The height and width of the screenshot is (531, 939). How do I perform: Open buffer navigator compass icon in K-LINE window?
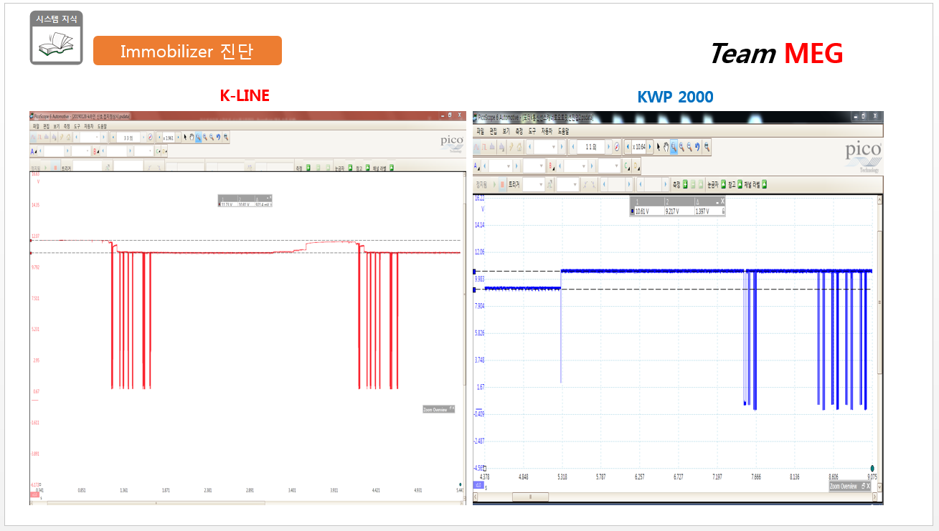pos(150,137)
